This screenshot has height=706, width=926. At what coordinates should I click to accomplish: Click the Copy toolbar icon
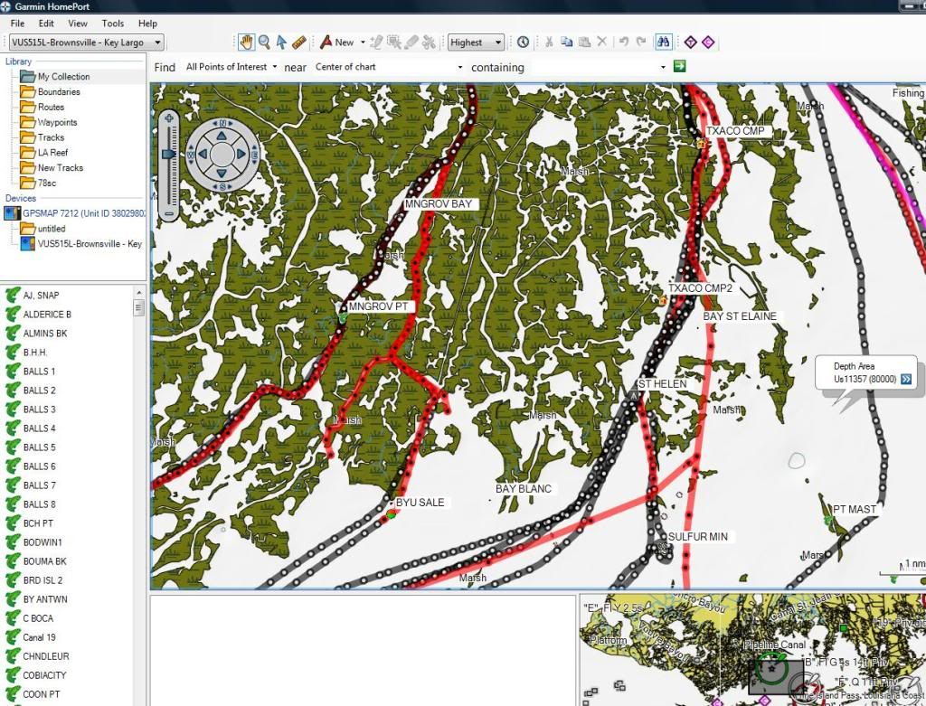566,42
